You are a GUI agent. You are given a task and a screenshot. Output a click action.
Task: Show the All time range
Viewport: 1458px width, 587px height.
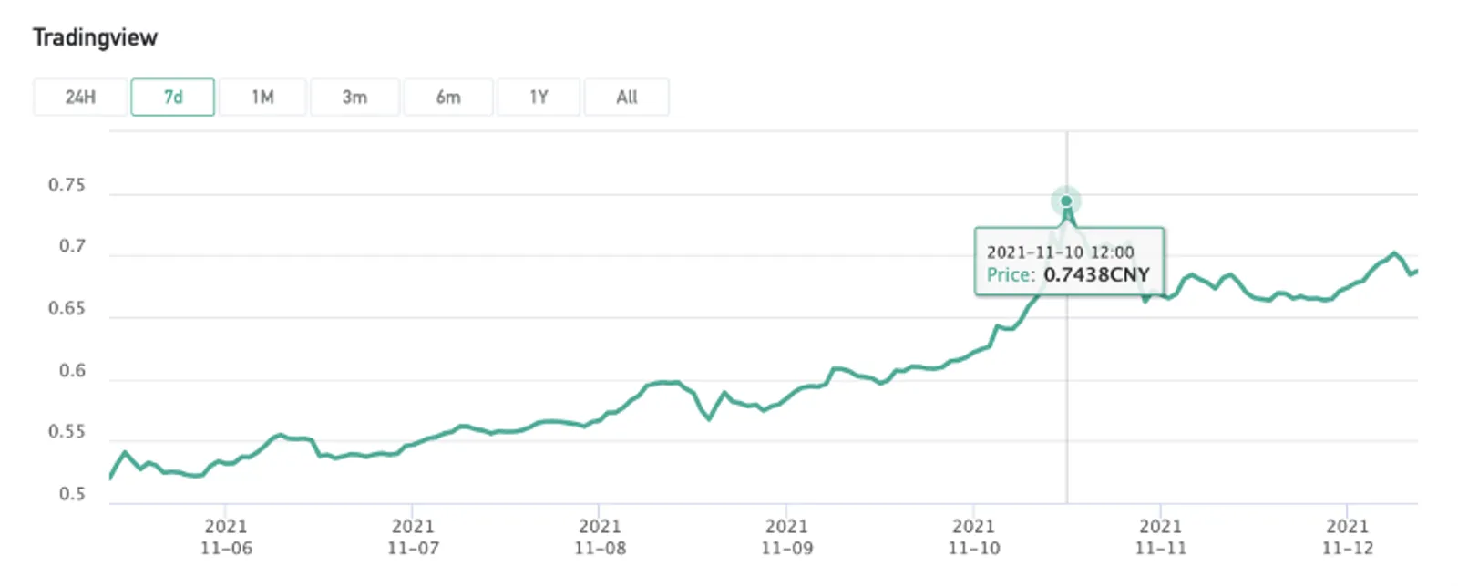627,98
